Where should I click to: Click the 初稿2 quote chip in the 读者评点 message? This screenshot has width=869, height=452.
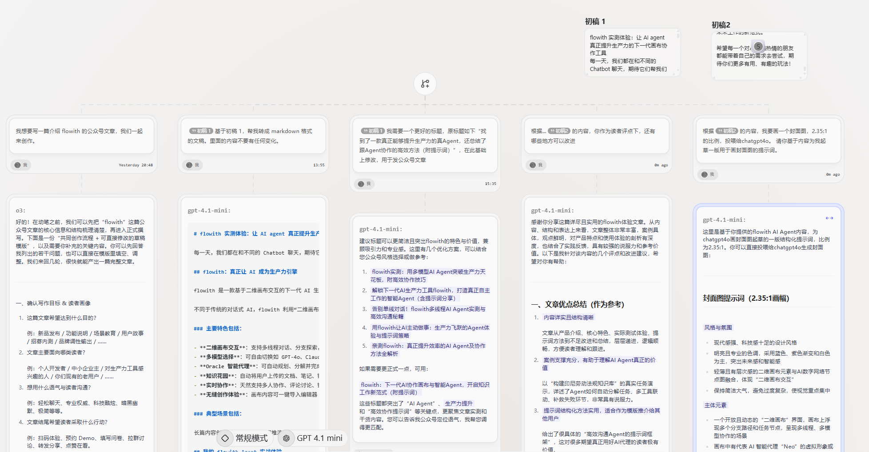pos(559,131)
